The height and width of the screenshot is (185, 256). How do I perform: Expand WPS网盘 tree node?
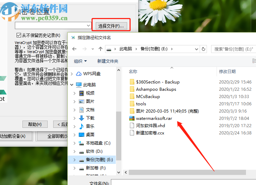(72, 74)
